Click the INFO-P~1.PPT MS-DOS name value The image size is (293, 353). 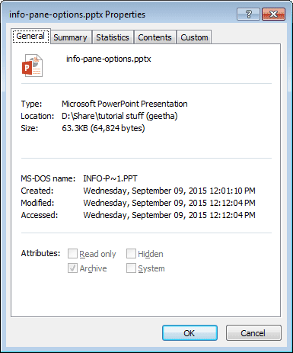coord(110,178)
